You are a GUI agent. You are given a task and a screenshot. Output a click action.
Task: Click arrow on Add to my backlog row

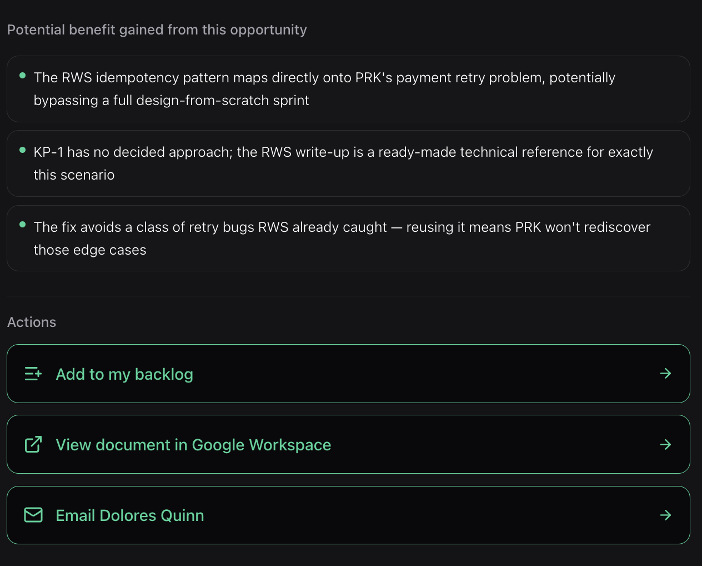click(665, 374)
